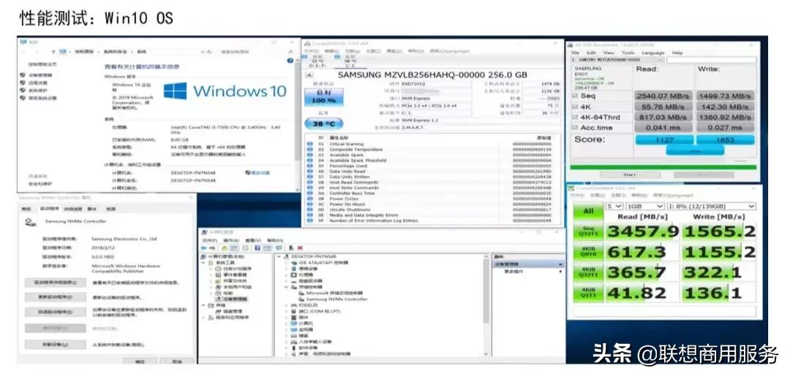Viewport: 790px width, 376px height.
Task: Open drive dropdown showing I: 8% (12/139GiB)
Action: pyautogui.click(x=711, y=206)
